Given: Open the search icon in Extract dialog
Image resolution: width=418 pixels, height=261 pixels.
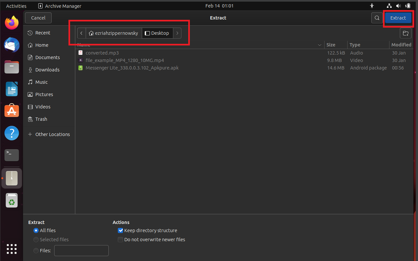Looking at the screenshot, I should [377, 18].
